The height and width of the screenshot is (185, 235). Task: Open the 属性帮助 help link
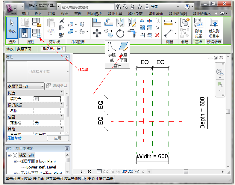14,138
